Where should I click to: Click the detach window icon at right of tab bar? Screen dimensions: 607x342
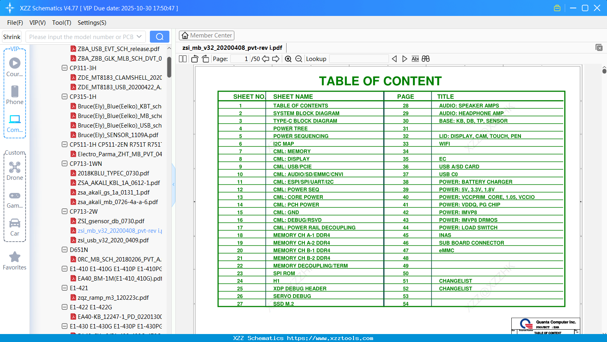tap(599, 47)
